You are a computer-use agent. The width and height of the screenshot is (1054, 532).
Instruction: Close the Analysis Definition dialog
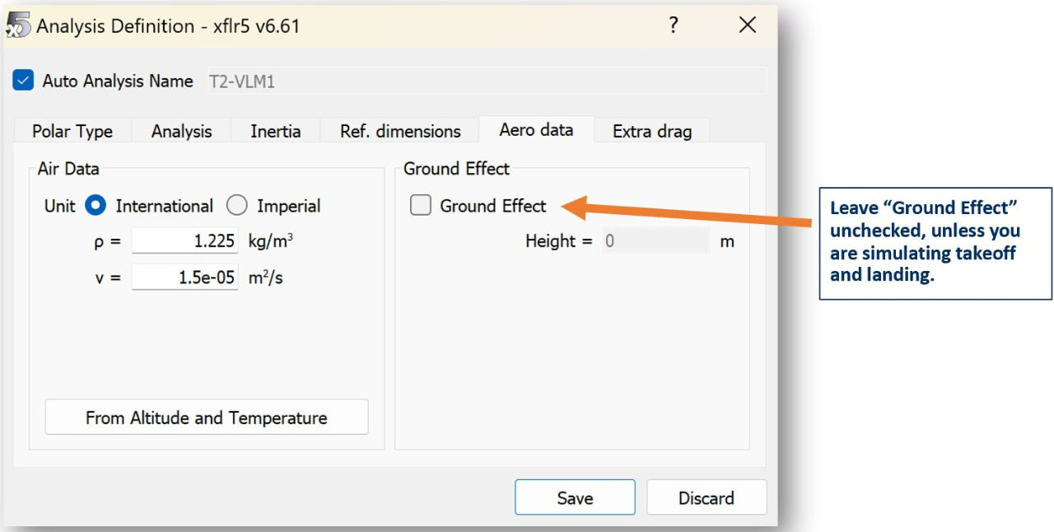click(747, 26)
